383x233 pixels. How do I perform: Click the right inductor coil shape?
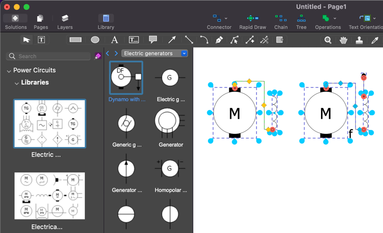coord(365,112)
